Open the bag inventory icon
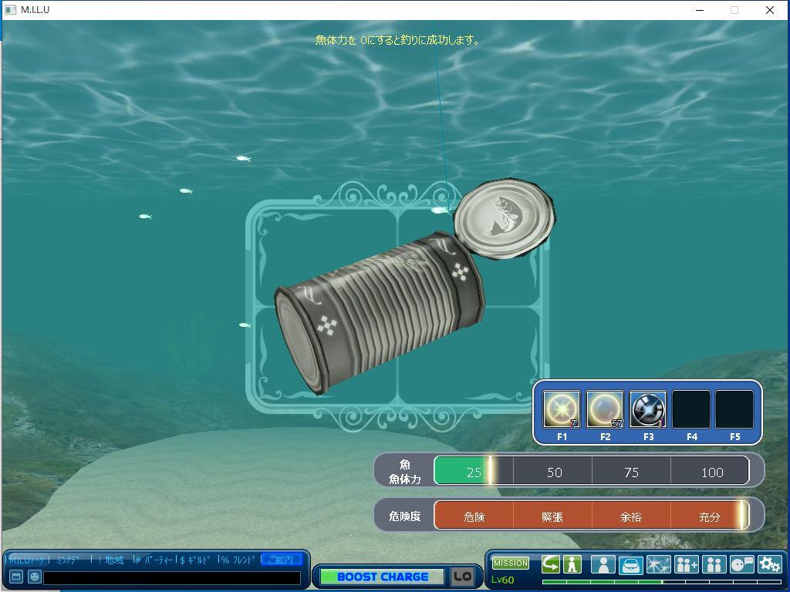790x592 pixels. pyautogui.click(x=631, y=564)
